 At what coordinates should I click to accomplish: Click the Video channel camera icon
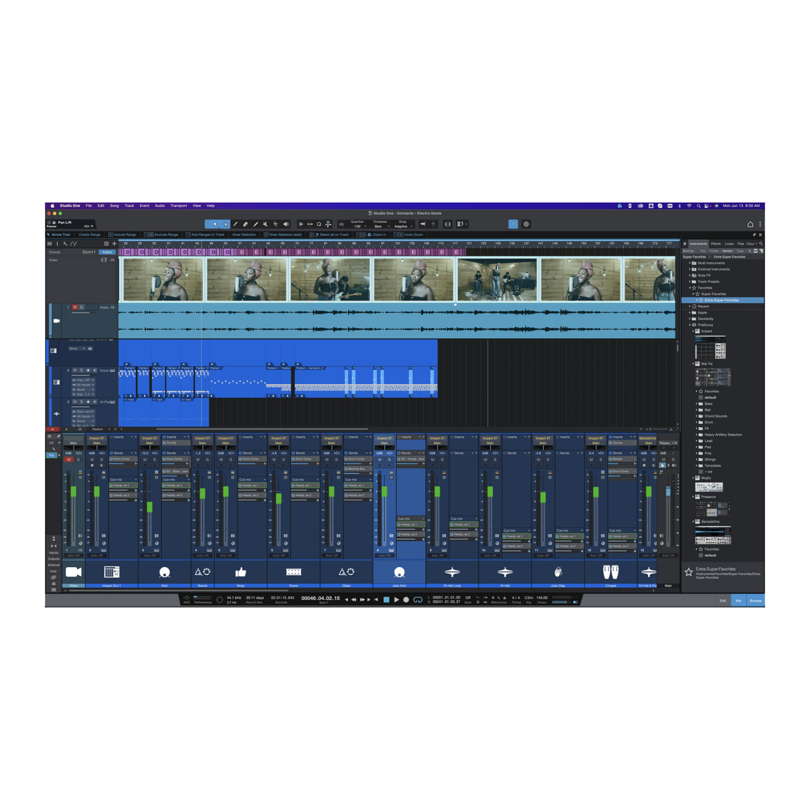click(x=73, y=572)
